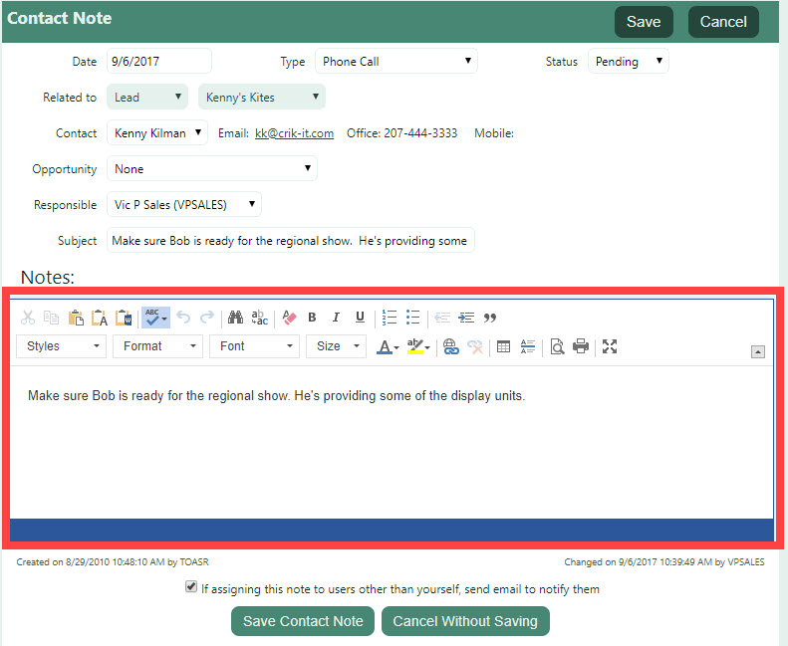Open the text color picker
Viewport: 788px width, 646px height.
click(387, 346)
